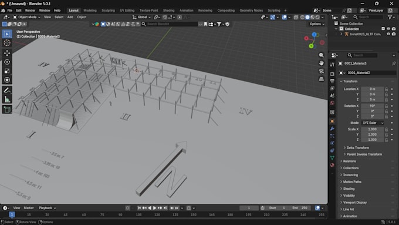399x225 pixels.
Task: Click the outliner search field
Action: click(x=368, y=17)
